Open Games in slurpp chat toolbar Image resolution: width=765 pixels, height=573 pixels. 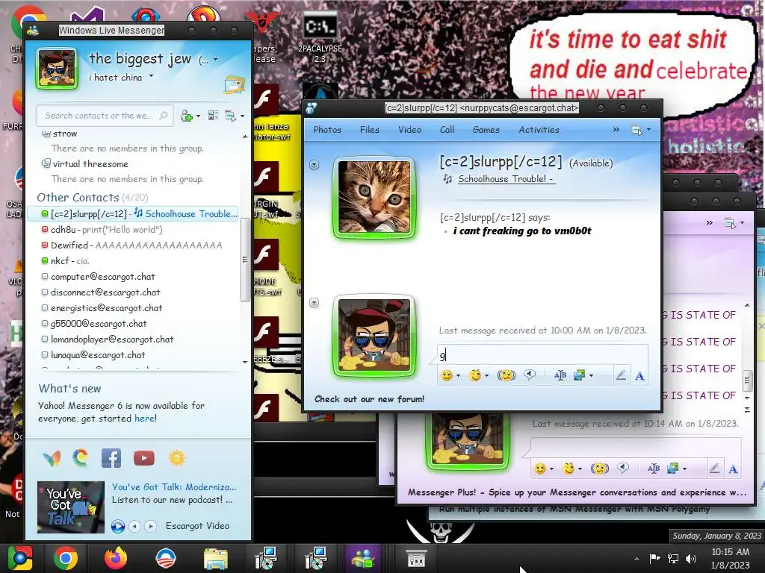pos(486,130)
